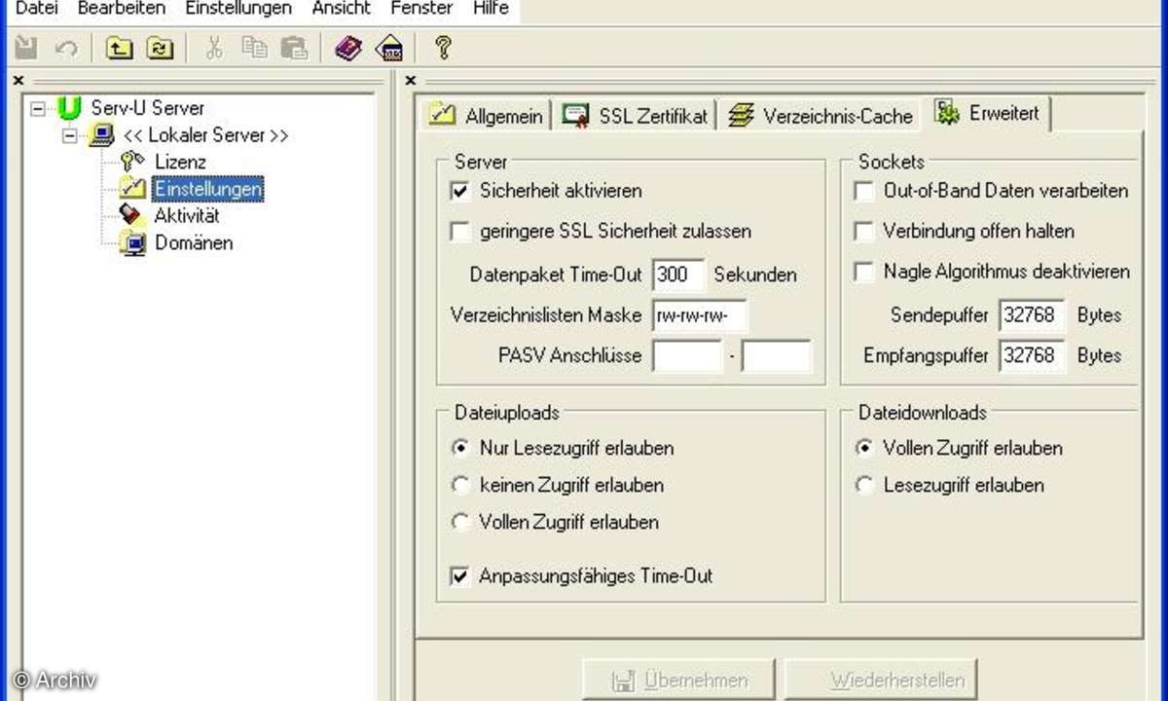Open the Fenster menu
This screenshot has width=1168, height=701.
[421, 9]
